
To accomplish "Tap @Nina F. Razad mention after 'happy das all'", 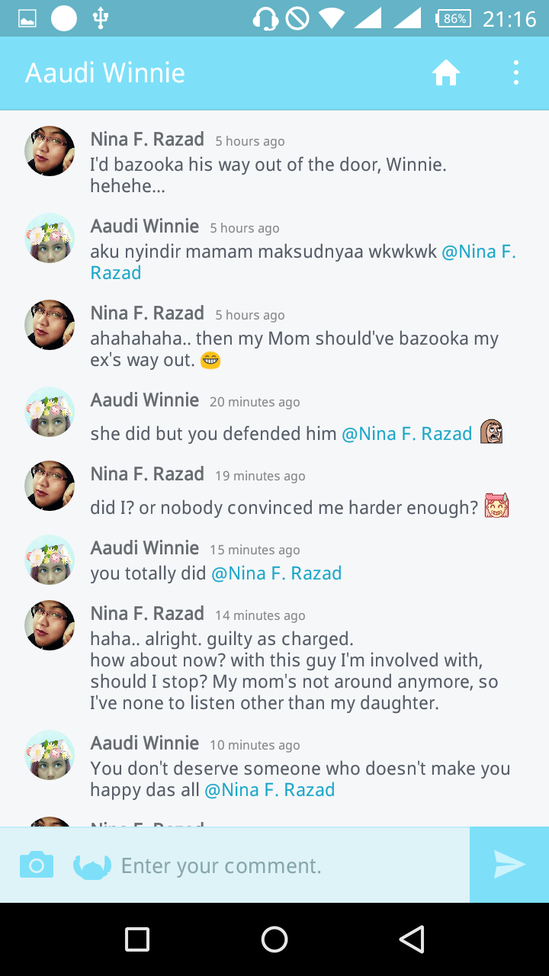I will tap(269, 790).
